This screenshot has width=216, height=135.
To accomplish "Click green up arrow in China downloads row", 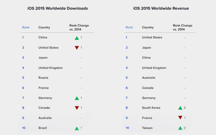I will point(77,38).
